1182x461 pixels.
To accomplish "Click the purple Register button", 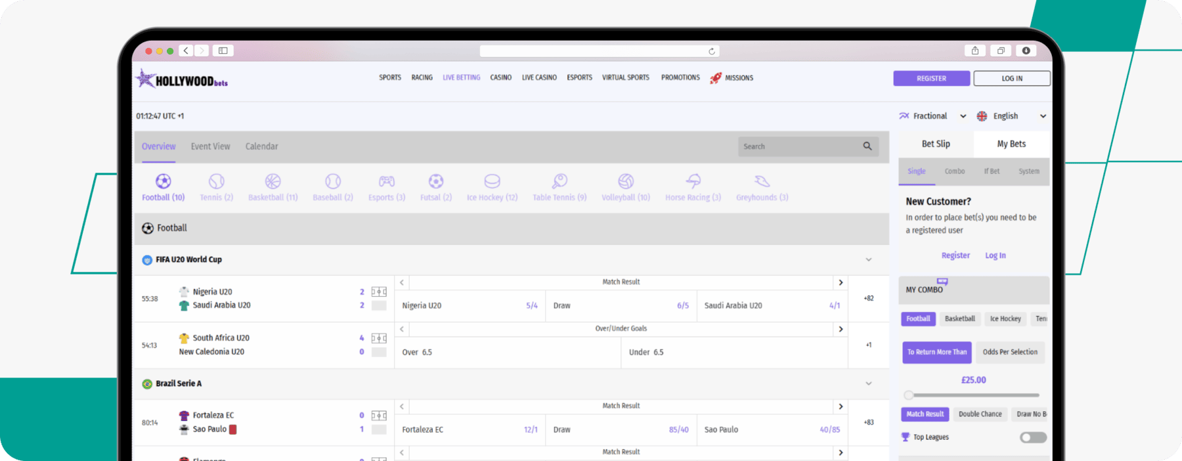I will (x=931, y=78).
